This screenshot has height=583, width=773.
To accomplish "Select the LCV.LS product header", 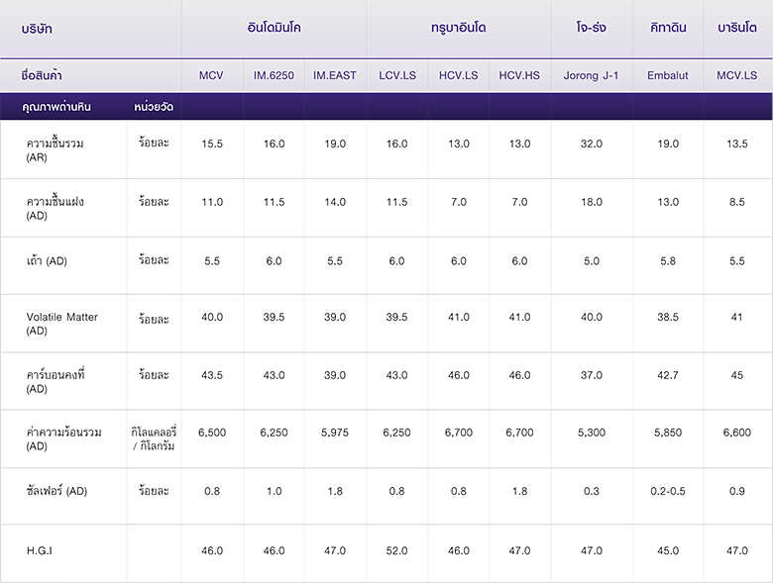I will pos(397,75).
